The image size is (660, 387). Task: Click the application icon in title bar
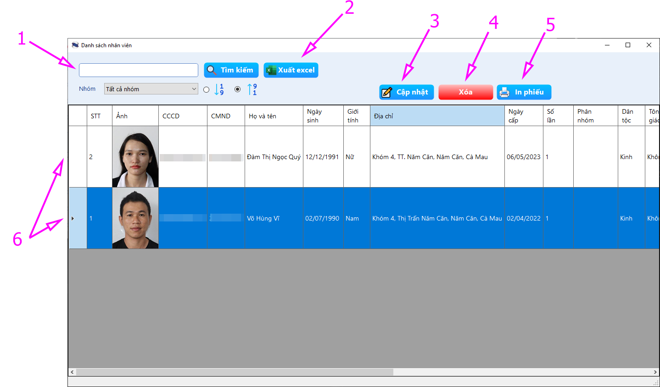[x=75, y=45]
